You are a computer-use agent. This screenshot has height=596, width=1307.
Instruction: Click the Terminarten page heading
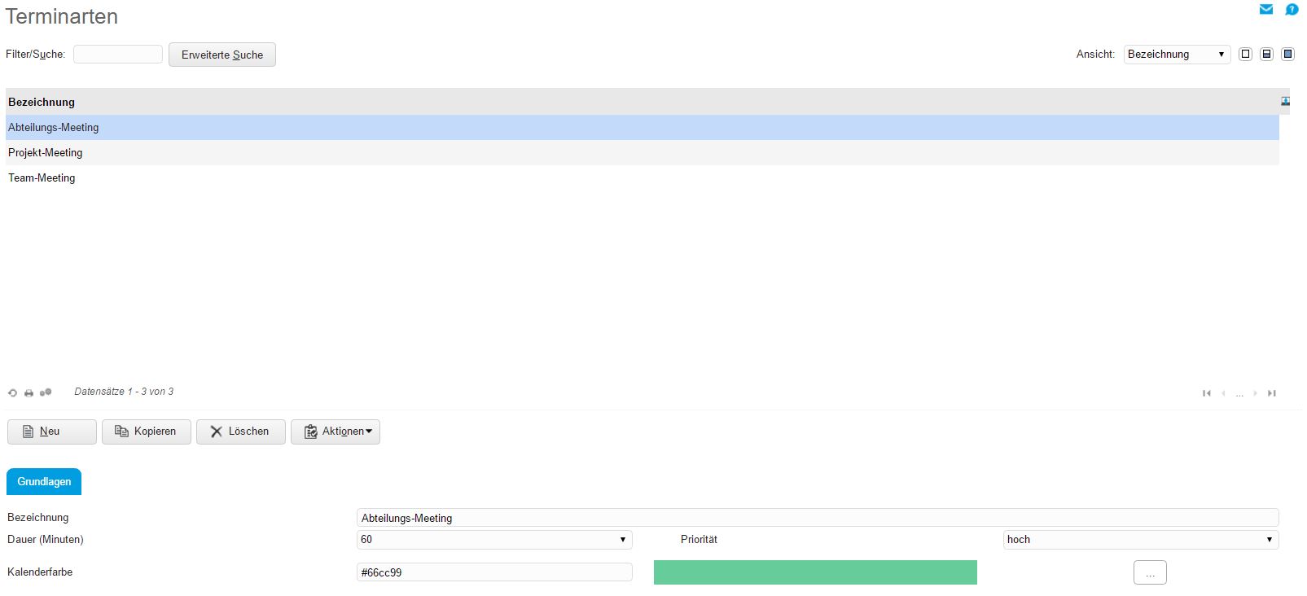coord(62,16)
